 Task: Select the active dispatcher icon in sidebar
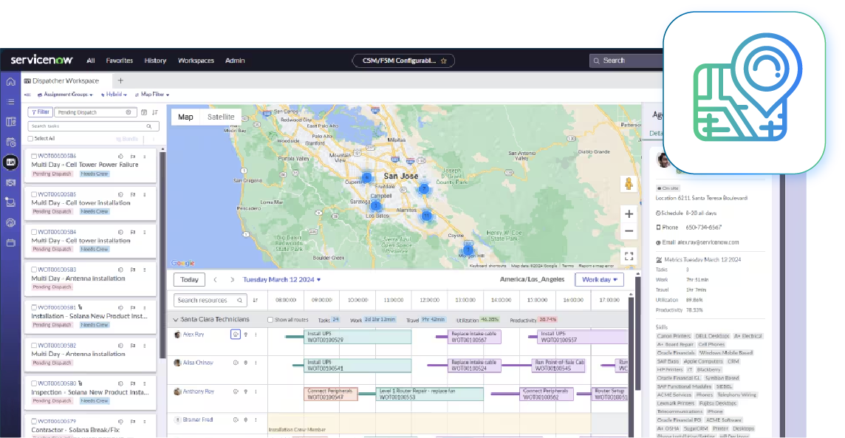click(x=10, y=162)
